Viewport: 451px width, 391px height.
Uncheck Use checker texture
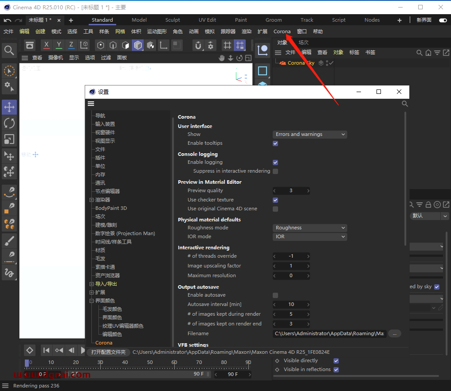point(275,200)
